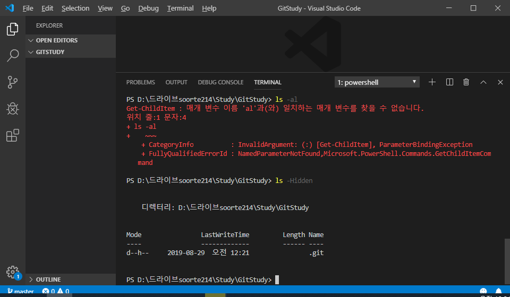Open the Edit menu
The image size is (510, 297).
click(47, 8)
